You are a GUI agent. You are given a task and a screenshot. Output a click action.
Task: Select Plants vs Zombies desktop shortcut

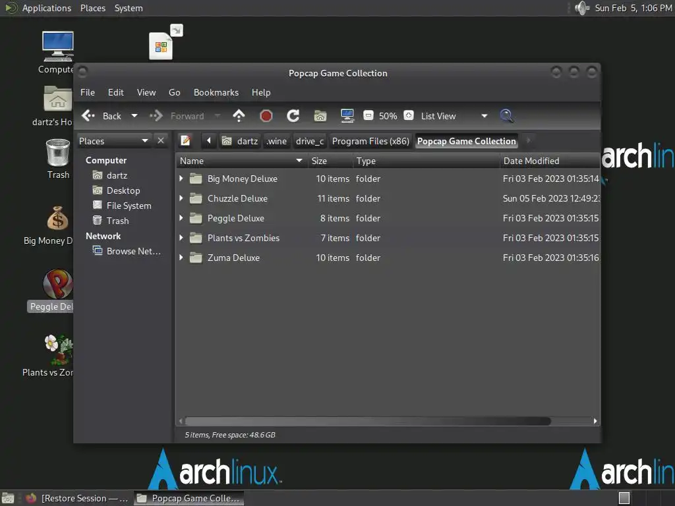click(59, 349)
